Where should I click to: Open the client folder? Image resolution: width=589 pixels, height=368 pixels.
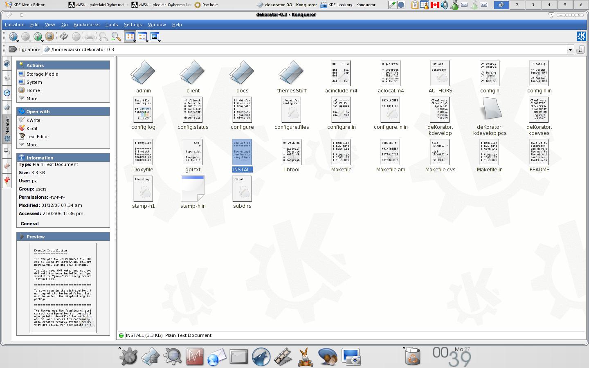point(193,77)
